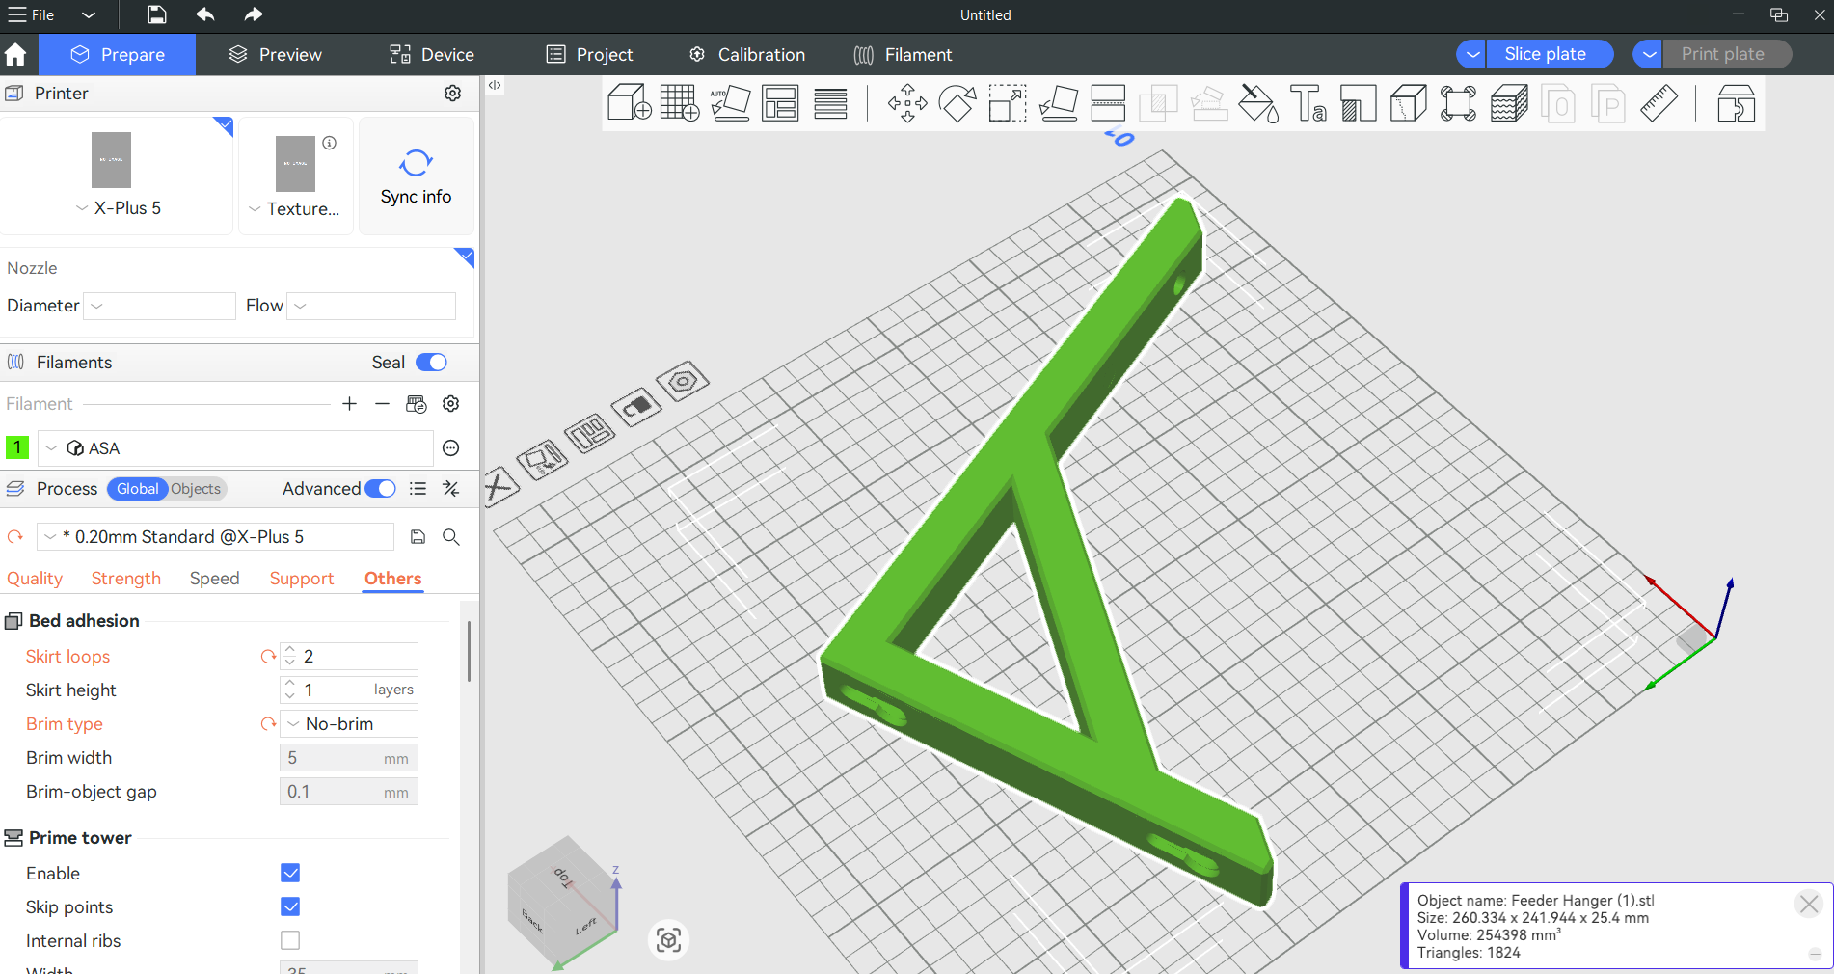1834x974 pixels.
Task: Expand the Print plate dropdown arrow
Action: 1649,54
